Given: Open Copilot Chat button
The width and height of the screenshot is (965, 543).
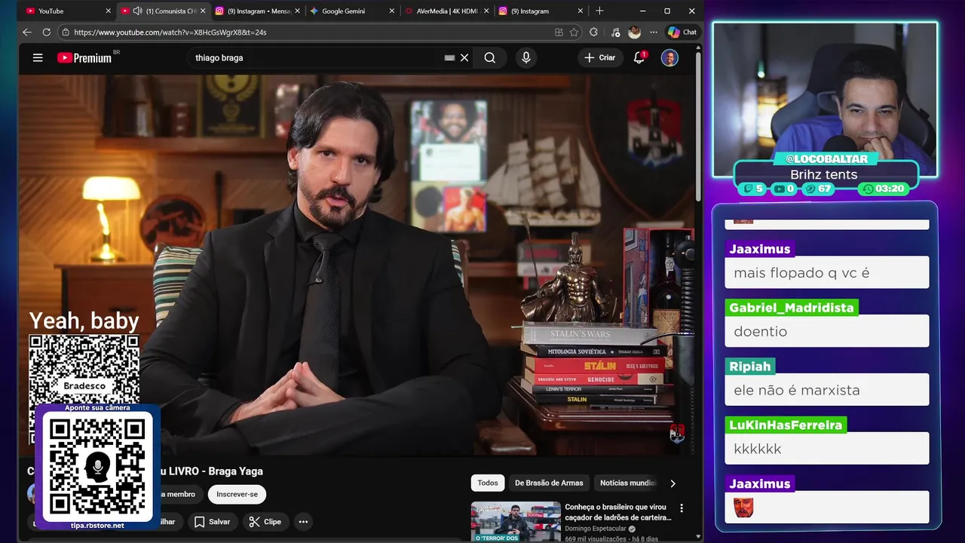Looking at the screenshot, I should point(682,32).
